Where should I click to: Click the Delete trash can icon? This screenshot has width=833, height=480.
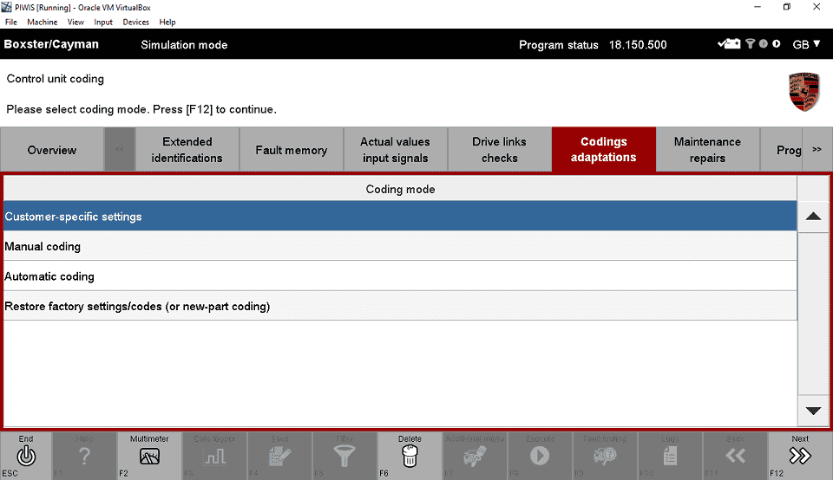pyautogui.click(x=410, y=455)
